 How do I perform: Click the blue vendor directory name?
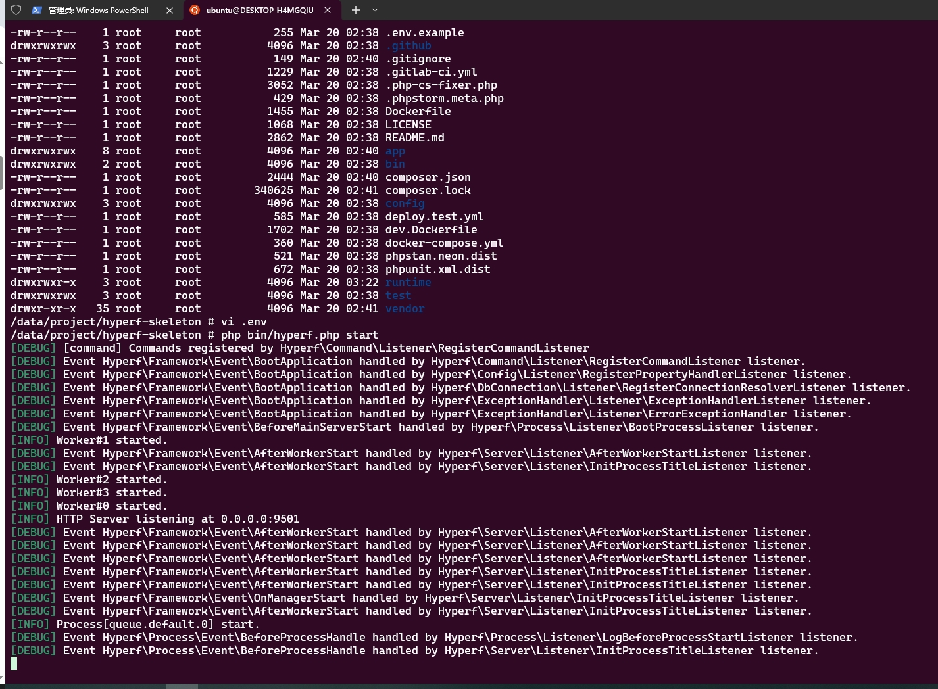point(405,309)
